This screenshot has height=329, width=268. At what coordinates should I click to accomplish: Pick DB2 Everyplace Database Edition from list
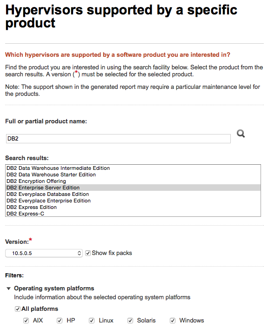(x=133, y=194)
